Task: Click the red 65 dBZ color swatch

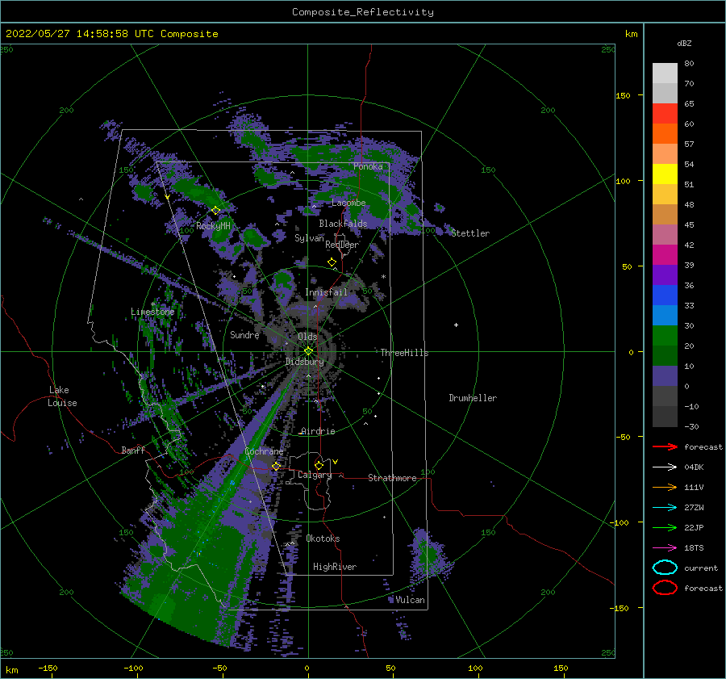Action: point(665,114)
